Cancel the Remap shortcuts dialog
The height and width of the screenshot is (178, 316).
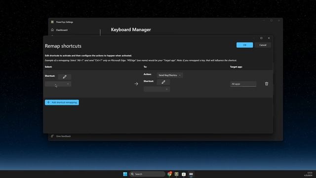[x=263, y=45]
